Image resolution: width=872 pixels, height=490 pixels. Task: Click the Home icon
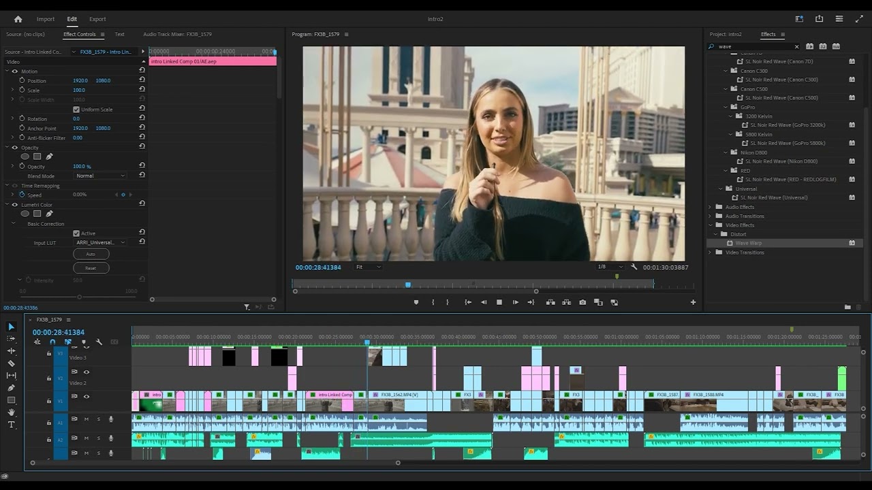(18, 19)
